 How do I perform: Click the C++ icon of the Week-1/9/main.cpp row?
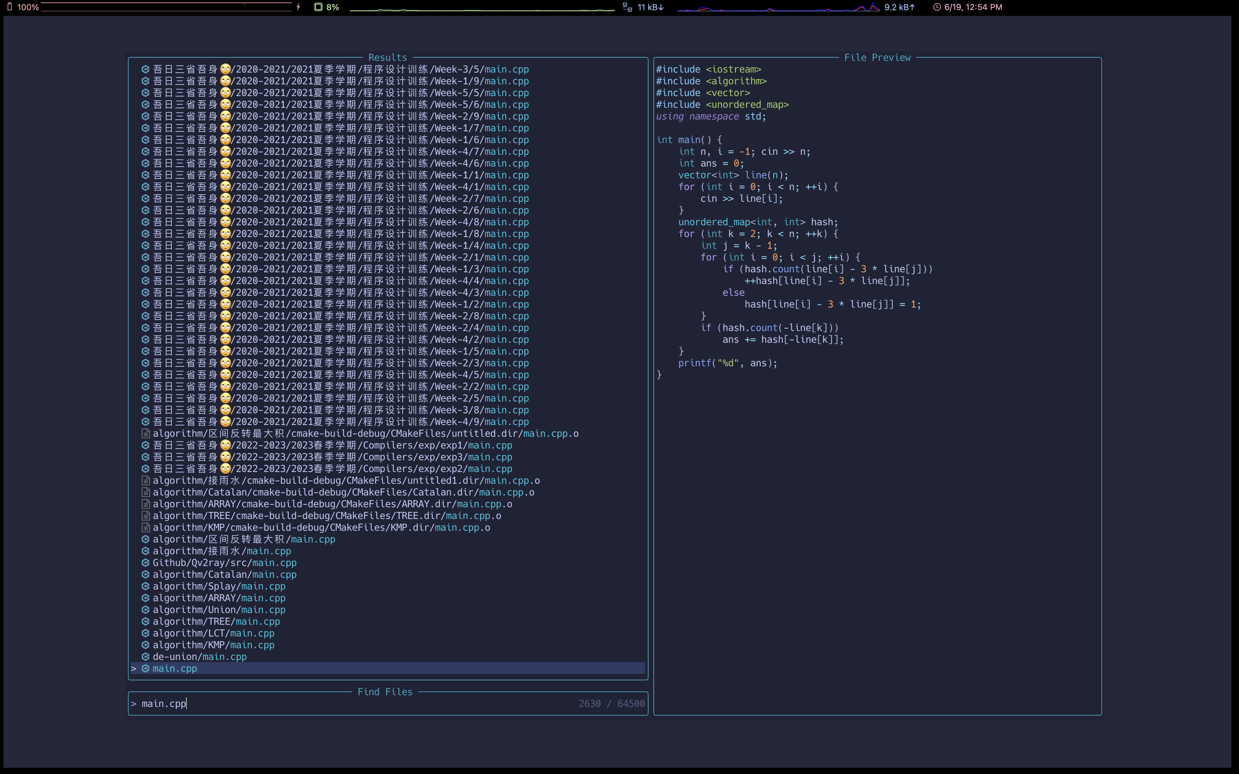[146, 81]
